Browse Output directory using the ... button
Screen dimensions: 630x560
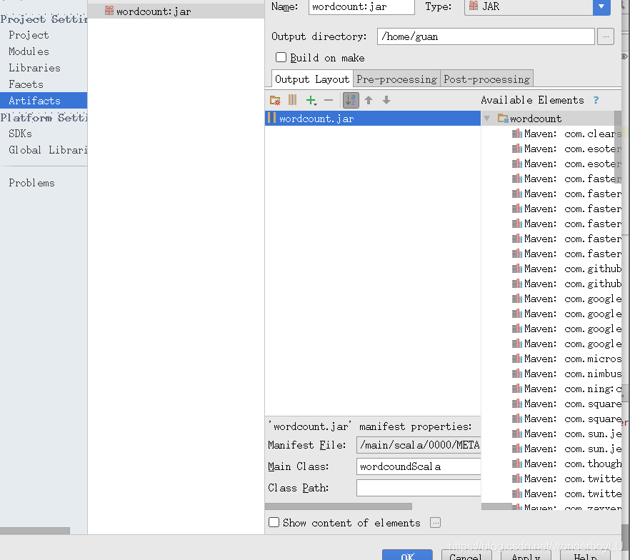(606, 36)
